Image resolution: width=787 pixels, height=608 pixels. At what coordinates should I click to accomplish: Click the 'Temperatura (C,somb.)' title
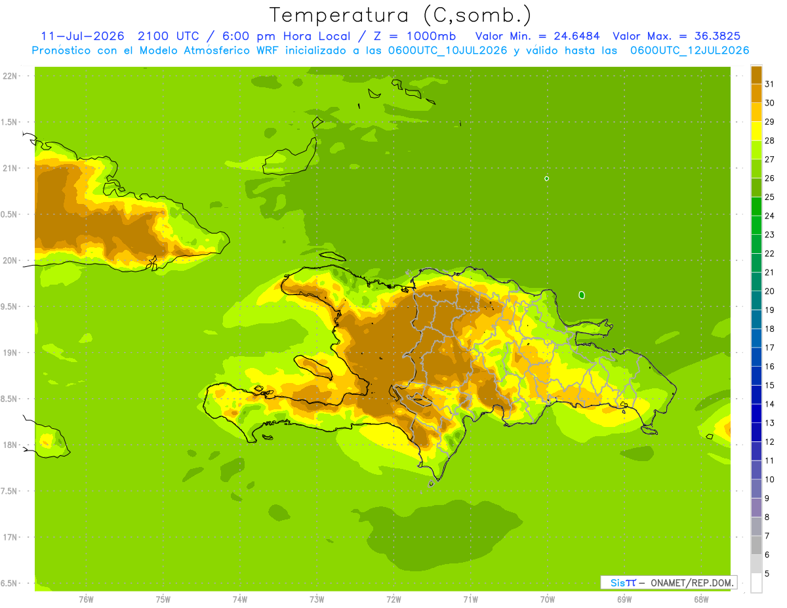pos(401,15)
